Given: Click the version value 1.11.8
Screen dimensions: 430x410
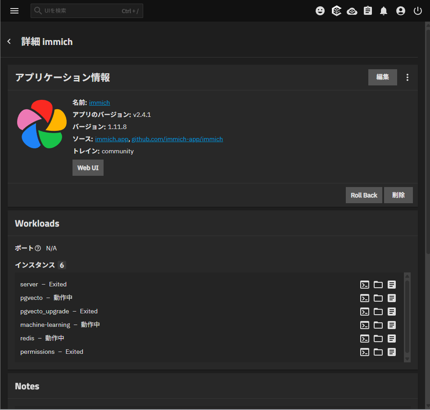Looking at the screenshot, I should (117, 127).
